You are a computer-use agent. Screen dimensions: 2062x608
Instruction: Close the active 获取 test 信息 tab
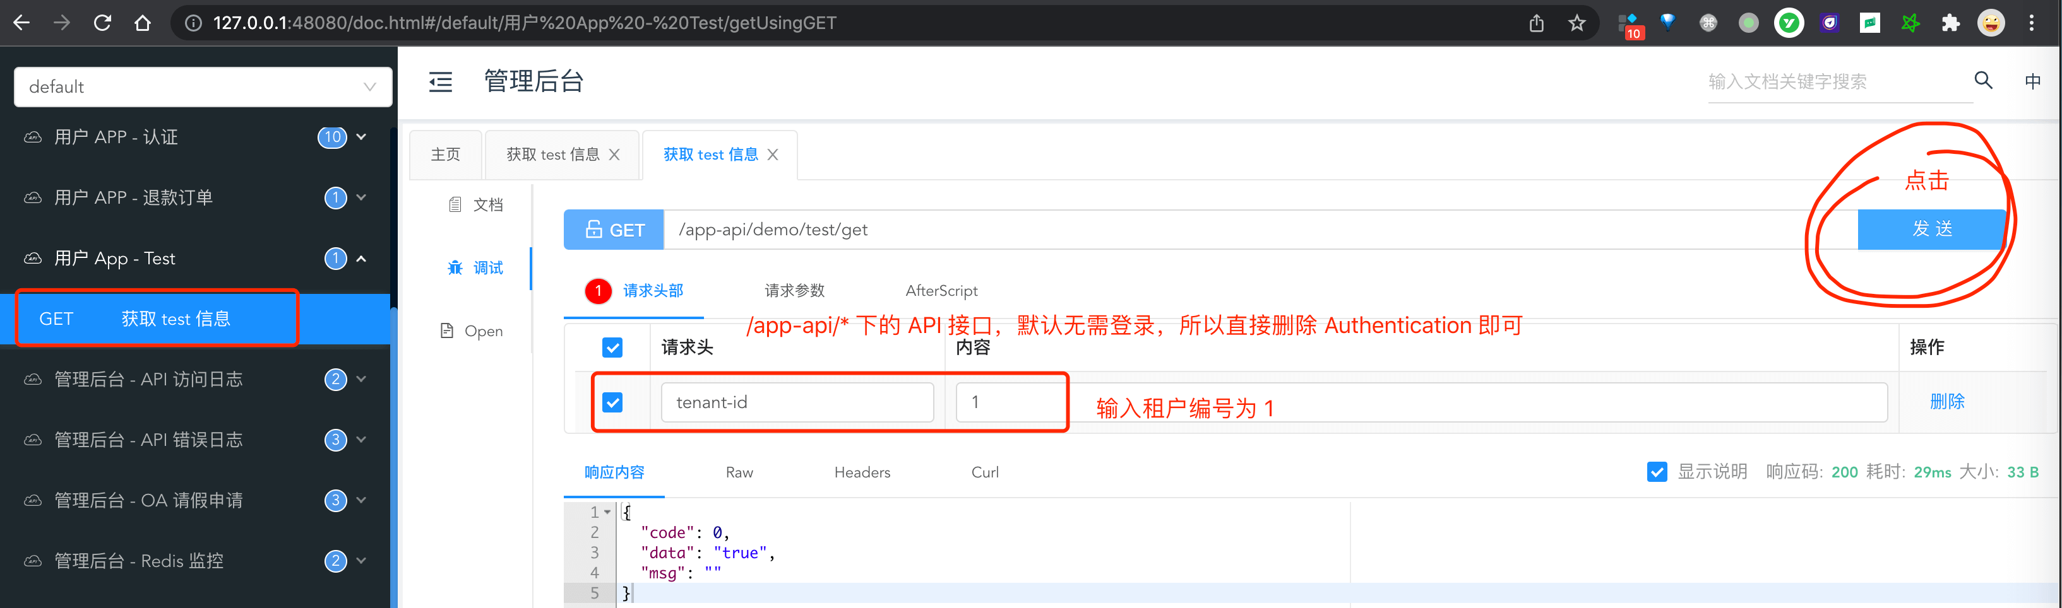tap(772, 155)
